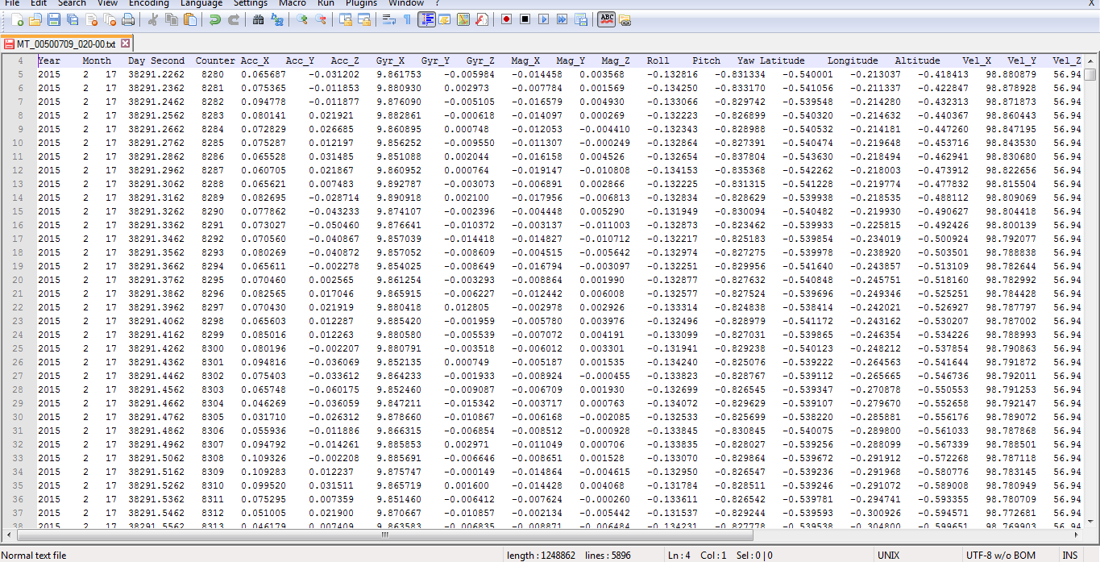Undo last action with green arrow

point(214,19)
